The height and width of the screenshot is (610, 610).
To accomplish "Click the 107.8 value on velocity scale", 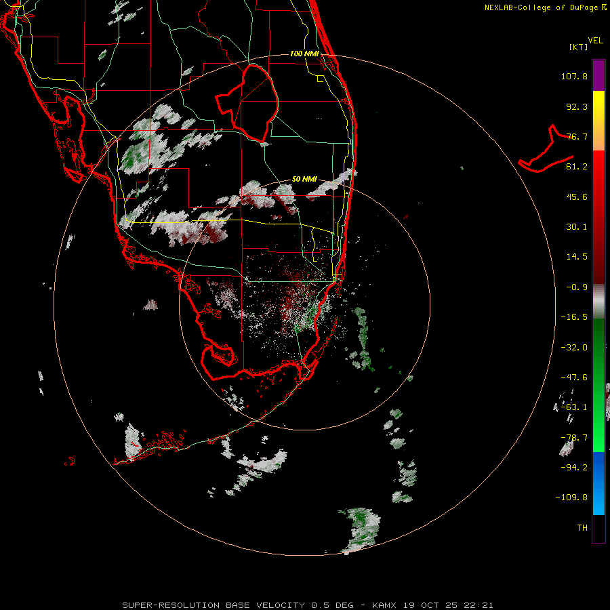I will 574,76.
